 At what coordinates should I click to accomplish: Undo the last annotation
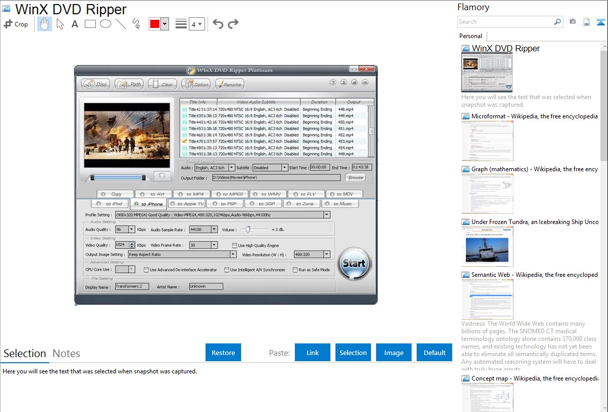coord(218,24)
